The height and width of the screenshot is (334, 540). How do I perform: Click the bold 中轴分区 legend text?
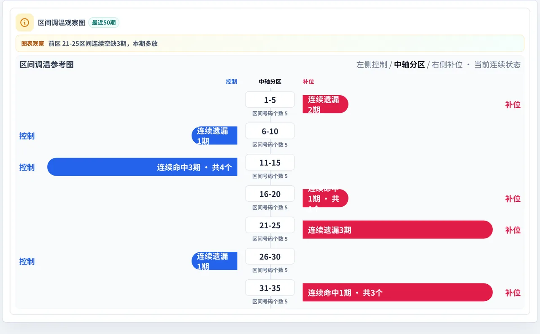point(409,64)
